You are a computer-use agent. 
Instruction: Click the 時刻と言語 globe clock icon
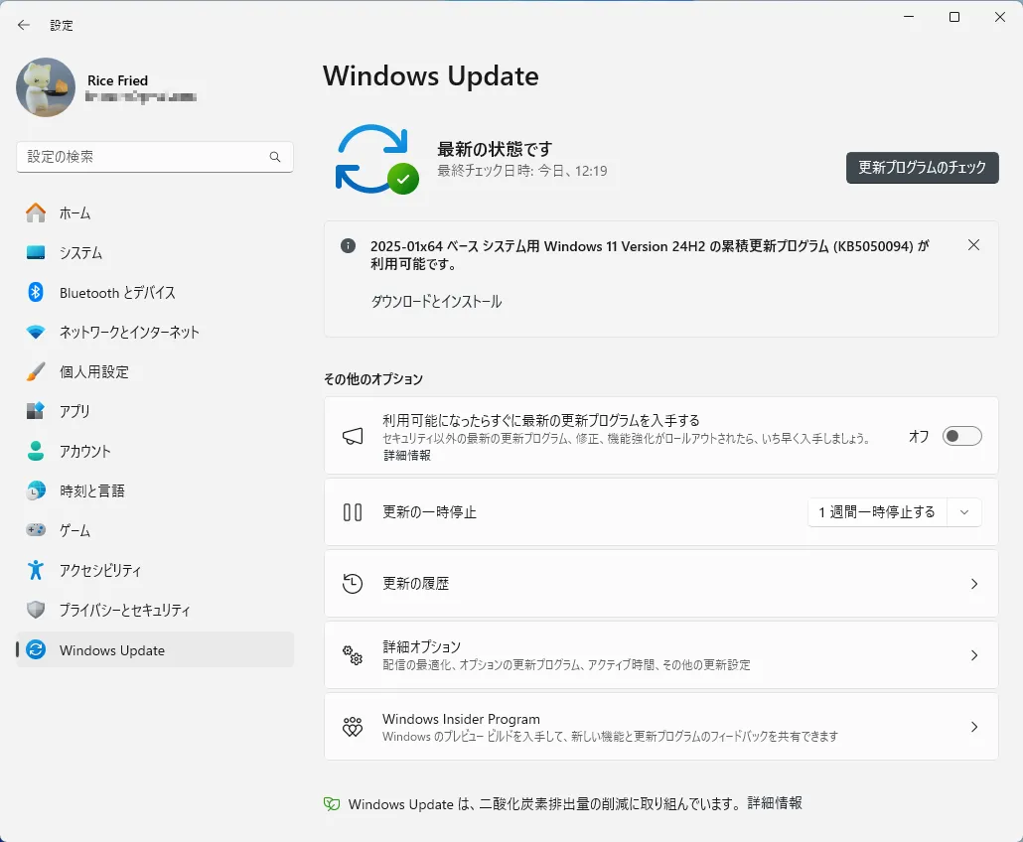click(x=36, y=491)
